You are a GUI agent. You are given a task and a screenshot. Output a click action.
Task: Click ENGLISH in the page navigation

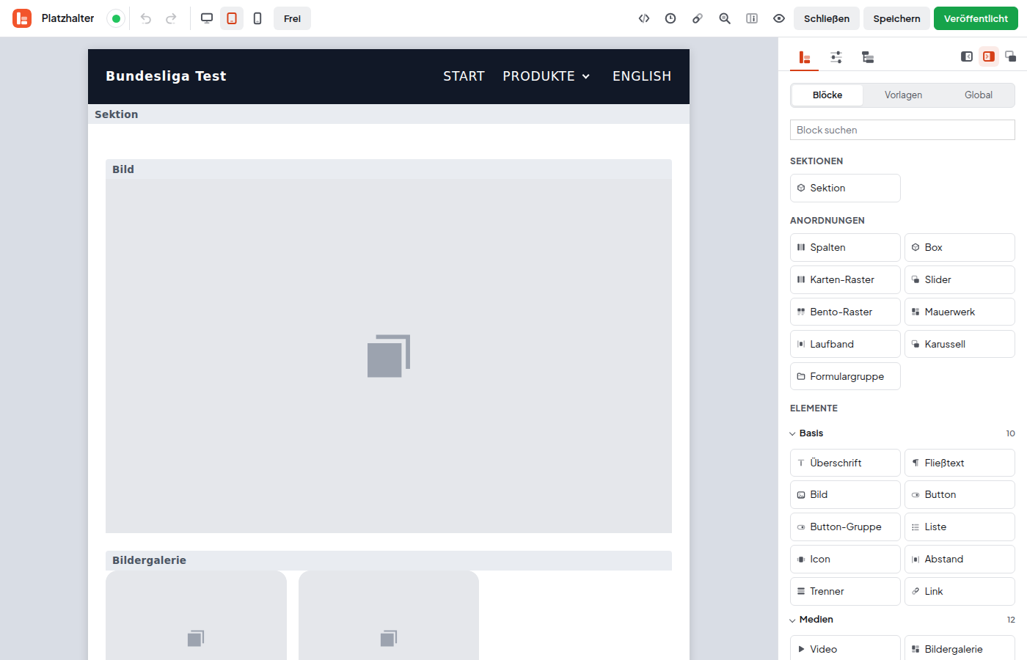(x=642, y=76)
